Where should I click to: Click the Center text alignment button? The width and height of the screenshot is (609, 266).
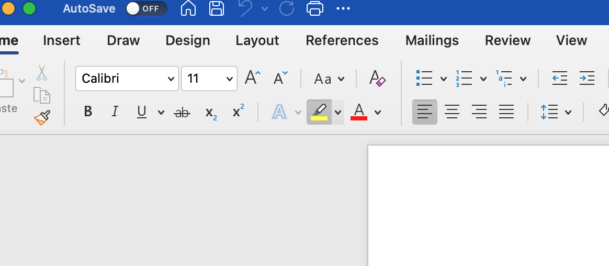pos(452,112)
